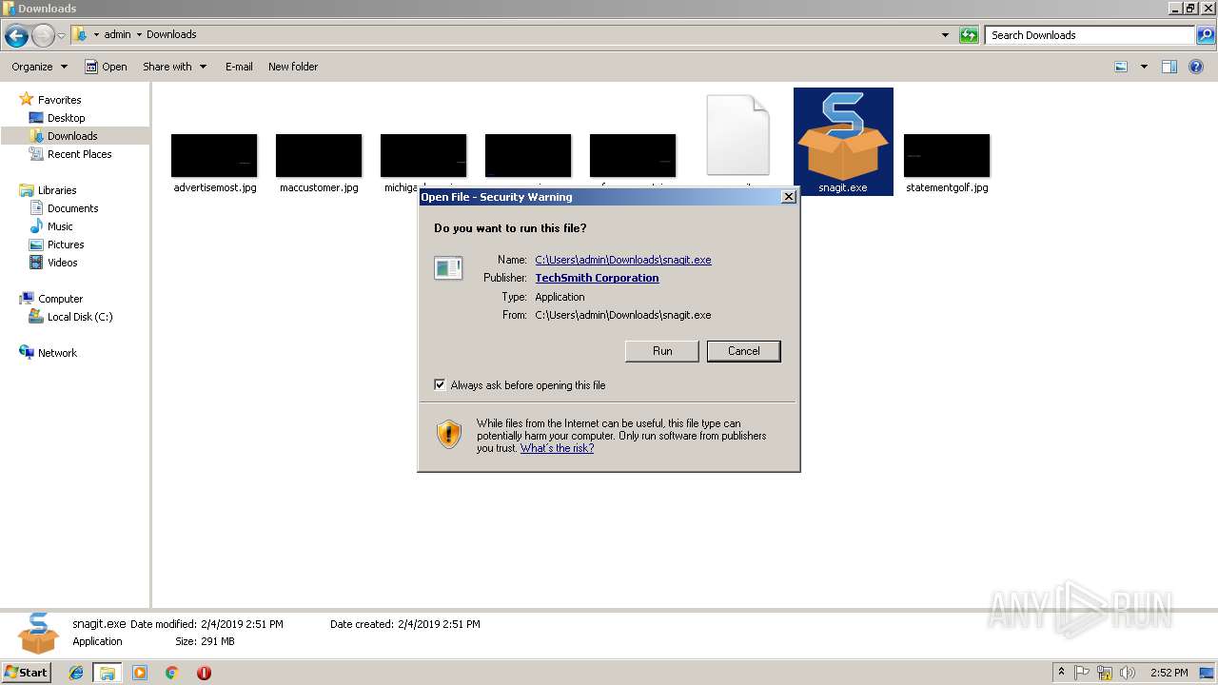This screenshot has width=1218, height=685.
Task: Click the admin breadcrumb in address bar
Action: pos(117,34)
